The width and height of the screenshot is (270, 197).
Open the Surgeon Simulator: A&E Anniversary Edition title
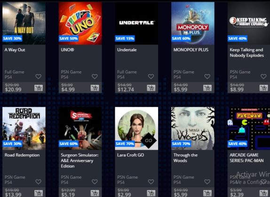pyautogui.click(x=79, y=160)
